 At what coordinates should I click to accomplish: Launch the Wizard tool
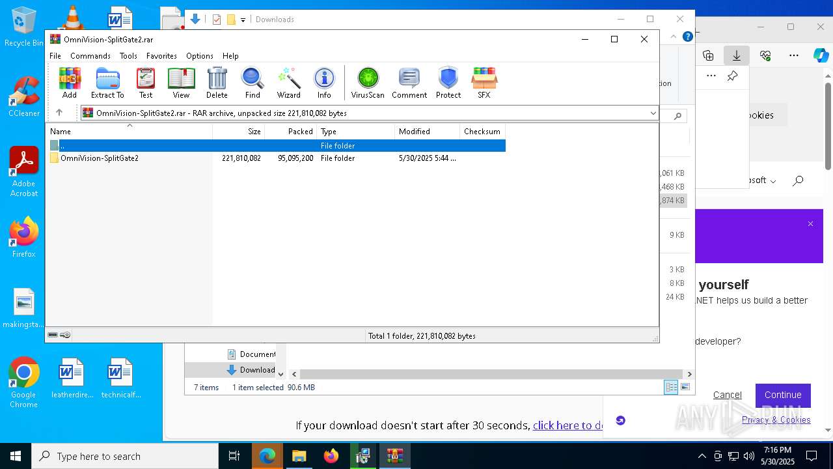[x=288, y=83]
